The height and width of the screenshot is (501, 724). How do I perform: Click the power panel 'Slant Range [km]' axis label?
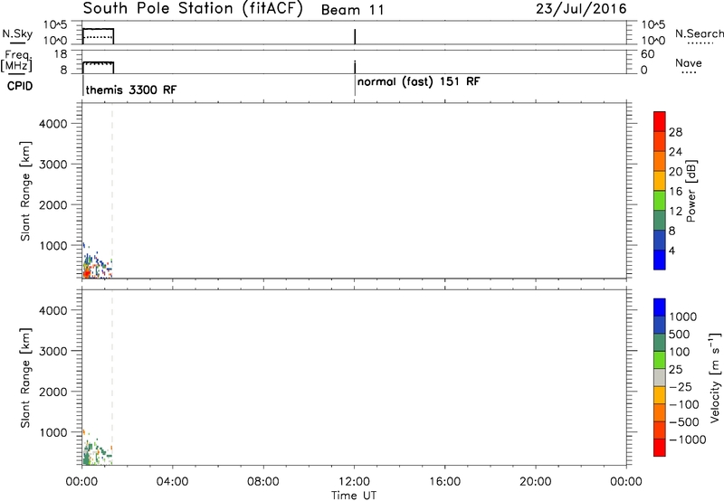25,191
